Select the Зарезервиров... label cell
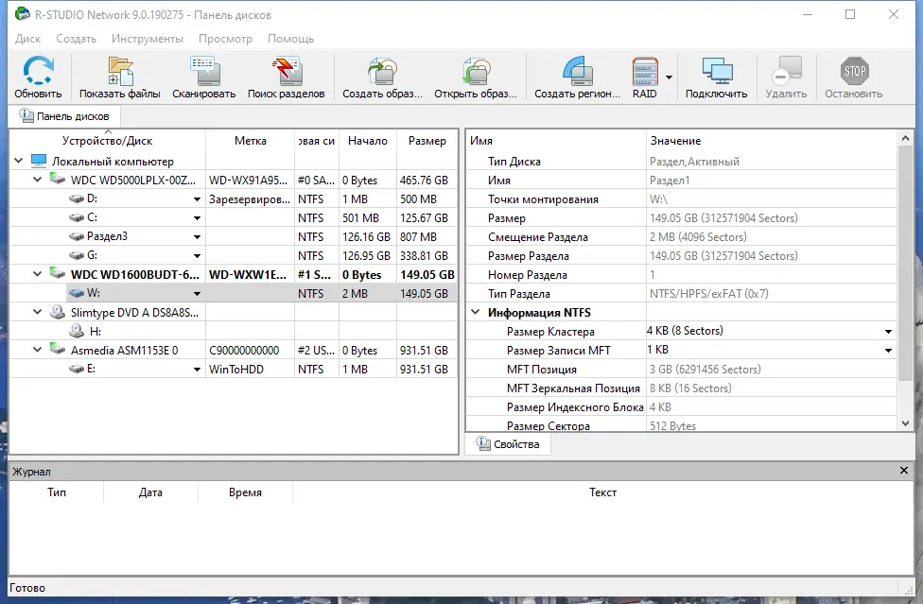This screenshot has width=923, height=604. click(x=251, y=199)
